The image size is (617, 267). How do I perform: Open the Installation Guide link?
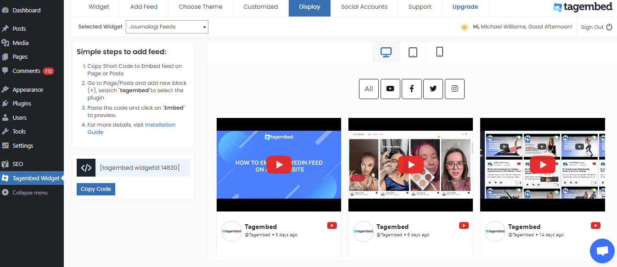tap(132, 128)
